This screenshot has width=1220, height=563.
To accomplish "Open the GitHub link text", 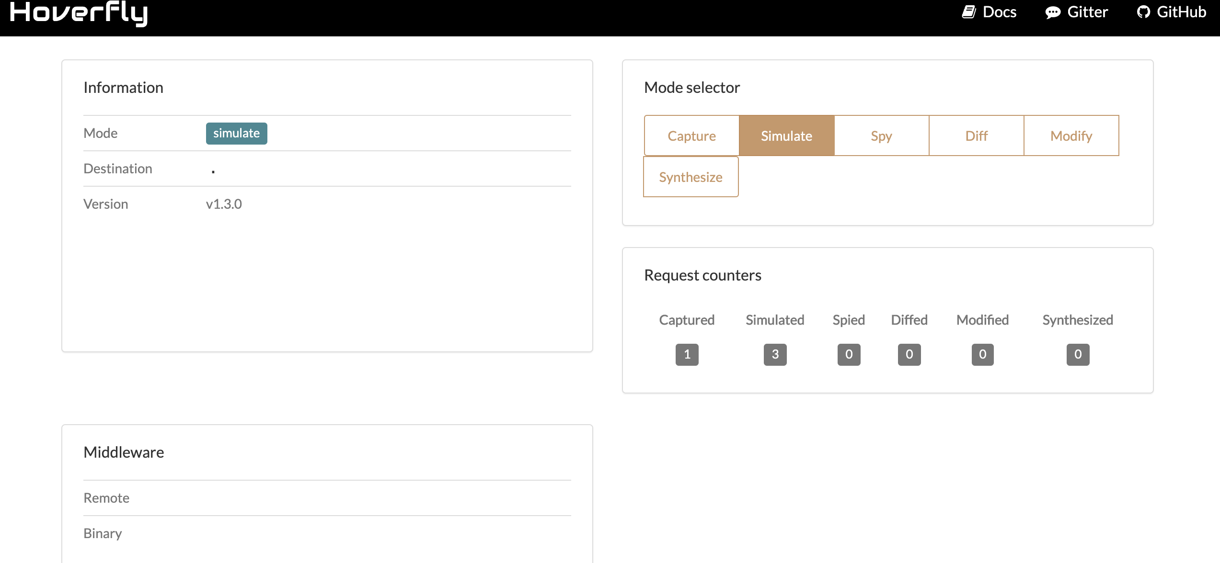I will pos(1181,12).
